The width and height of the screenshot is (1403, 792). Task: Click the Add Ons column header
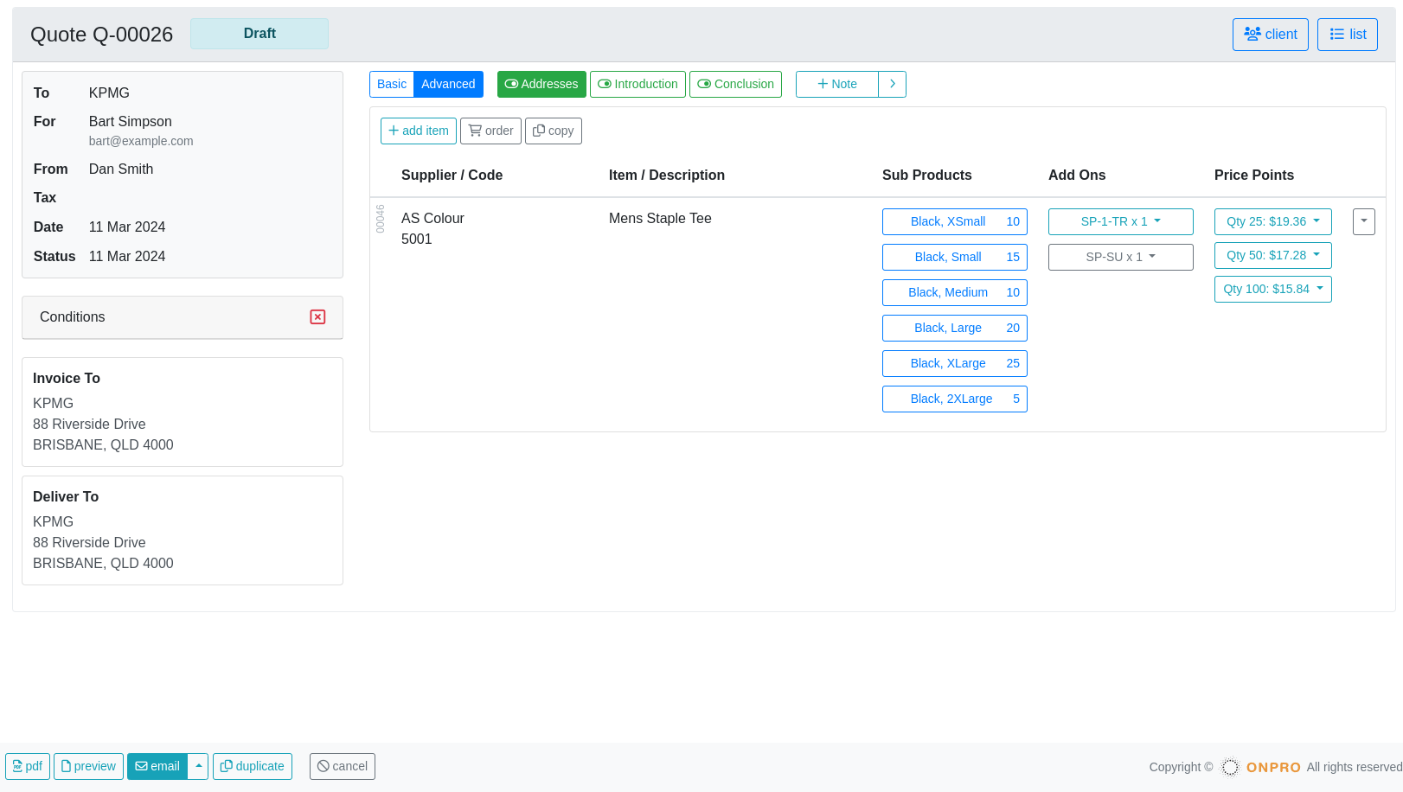[1077, 176]
